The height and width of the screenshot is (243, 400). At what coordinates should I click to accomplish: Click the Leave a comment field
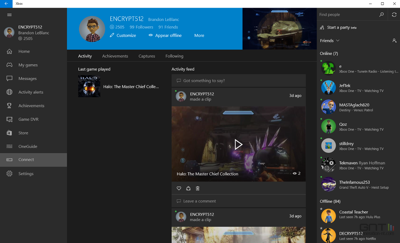click(239, 201)
